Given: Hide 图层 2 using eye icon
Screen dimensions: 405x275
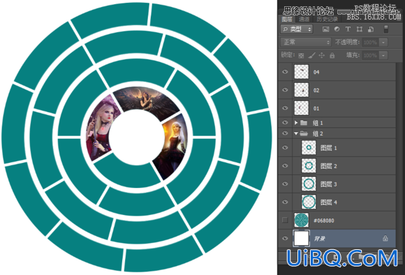Looking at the screenshot, I should pos(285,166).
